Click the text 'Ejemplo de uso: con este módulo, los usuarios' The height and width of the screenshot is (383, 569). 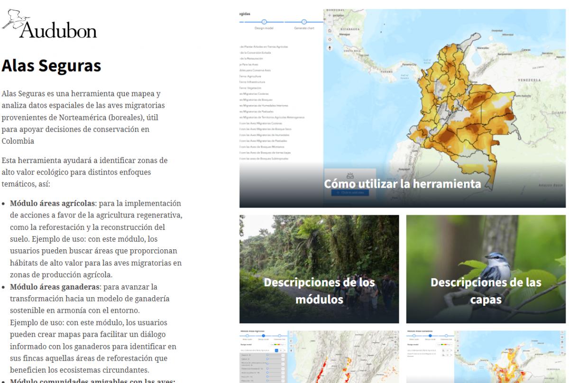[88, 323]
